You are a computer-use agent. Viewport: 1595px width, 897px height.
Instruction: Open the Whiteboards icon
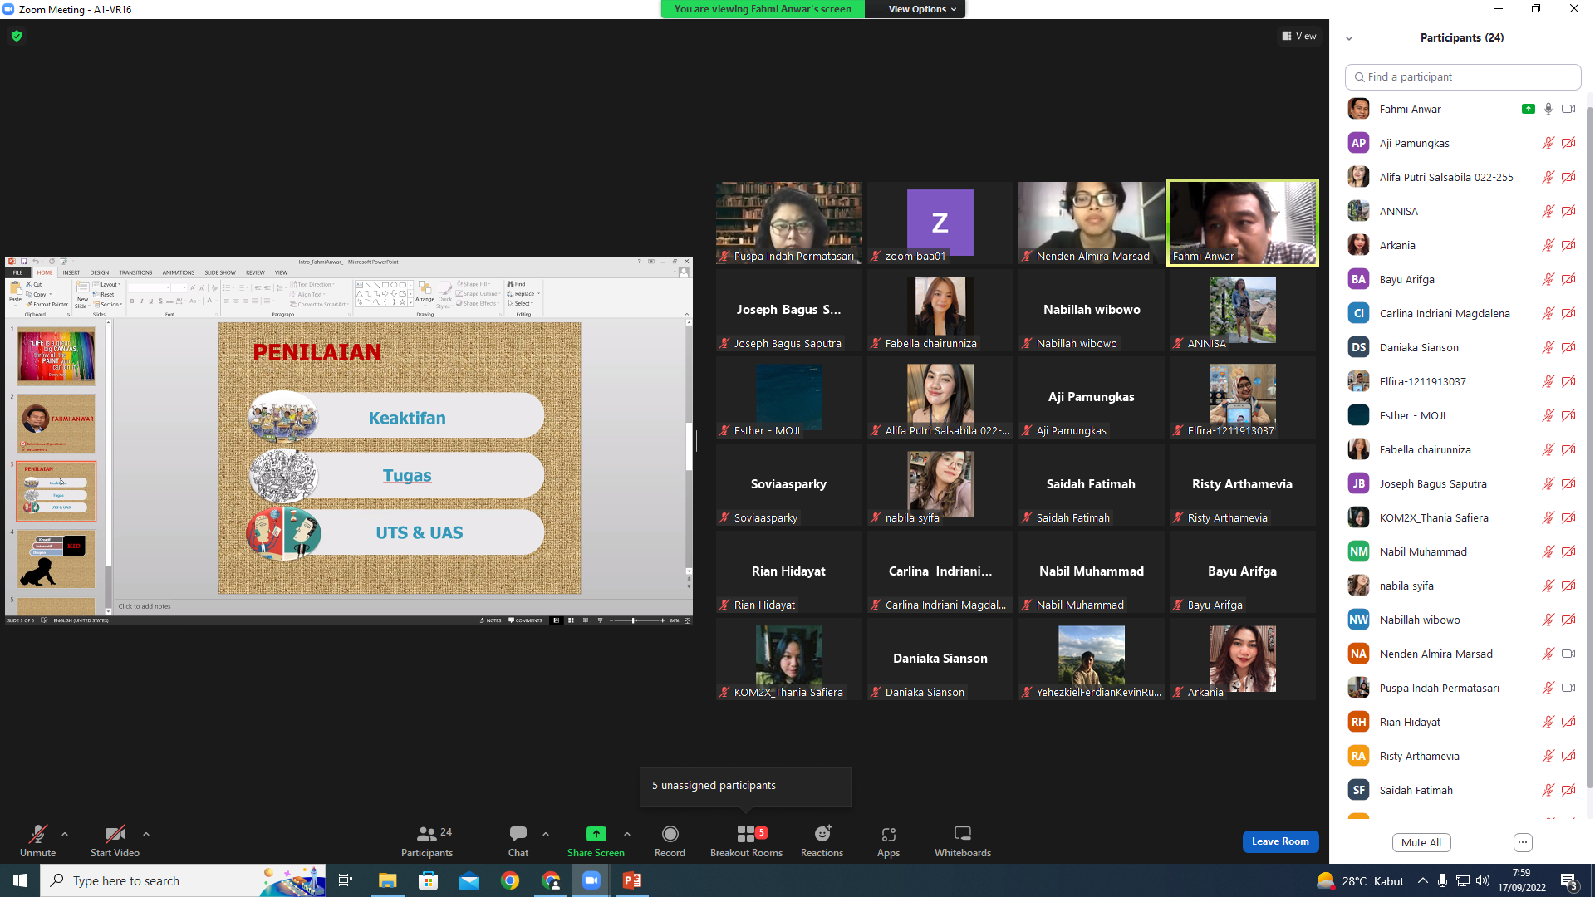pyautogui.click(x=962, y=834)
